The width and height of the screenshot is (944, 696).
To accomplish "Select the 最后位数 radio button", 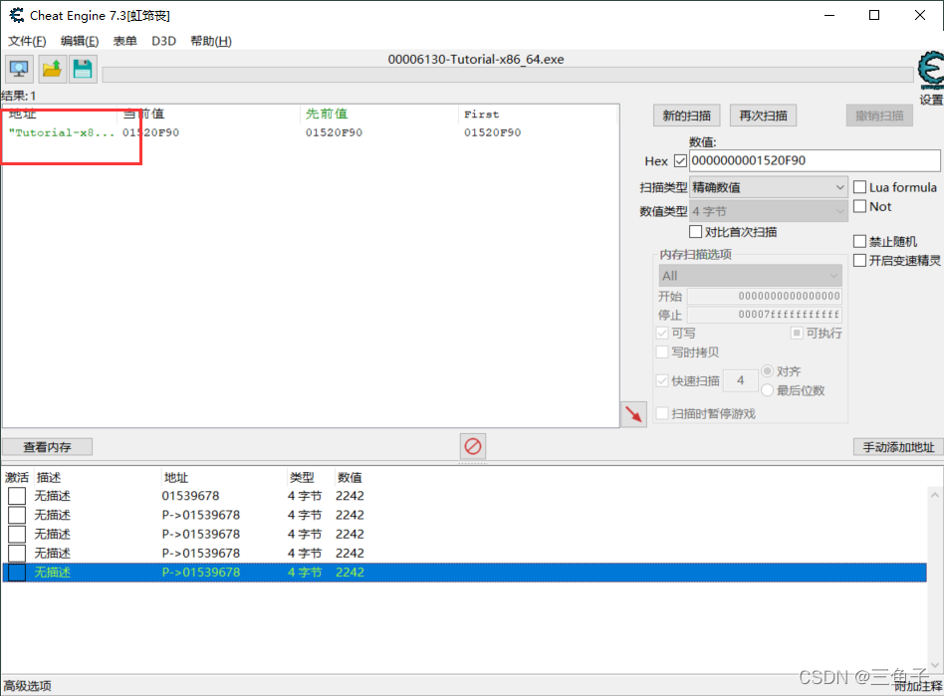I will [767, 390].
